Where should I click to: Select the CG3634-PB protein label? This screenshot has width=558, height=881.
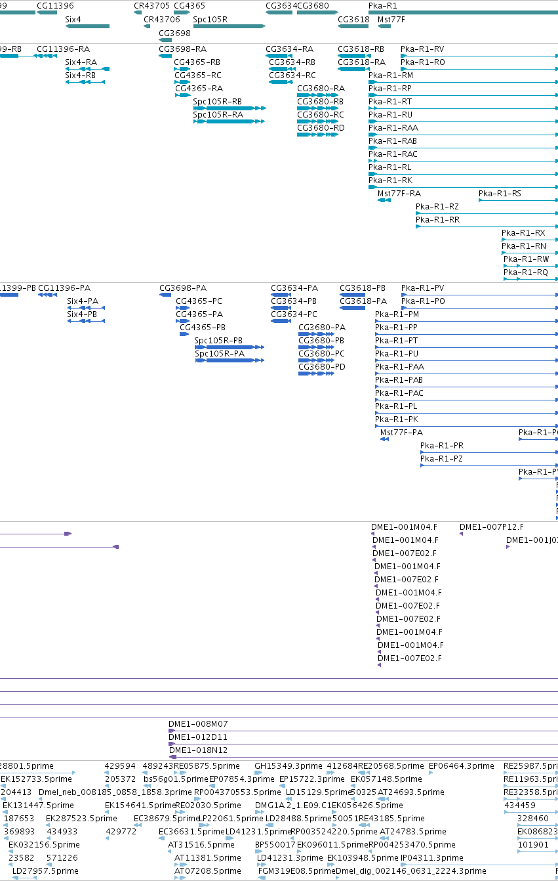(x=294, y=301)
